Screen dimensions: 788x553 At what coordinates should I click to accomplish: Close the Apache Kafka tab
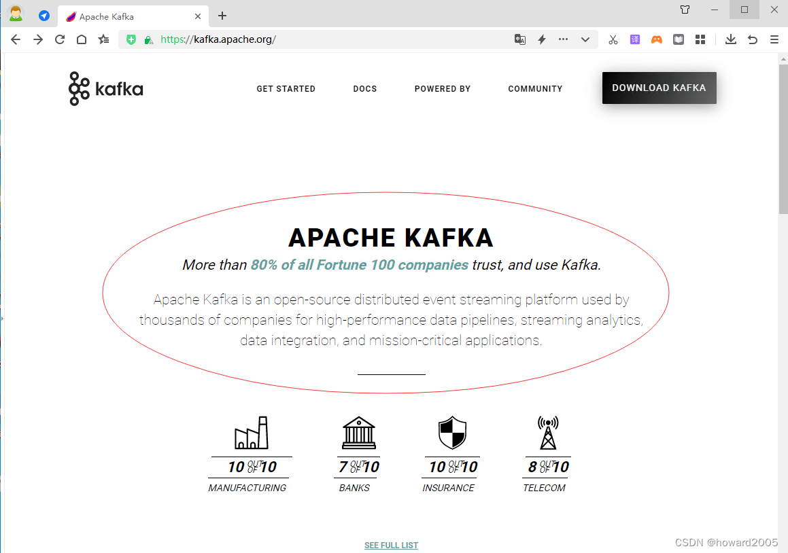click(x=197, y=16)
